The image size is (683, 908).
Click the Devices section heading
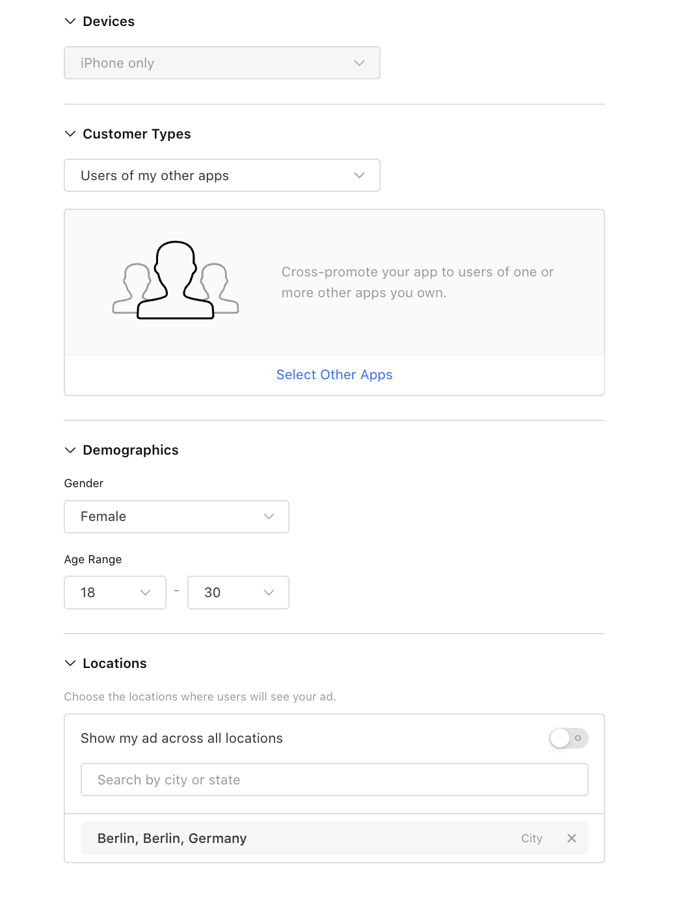click(x=109, y=21)
